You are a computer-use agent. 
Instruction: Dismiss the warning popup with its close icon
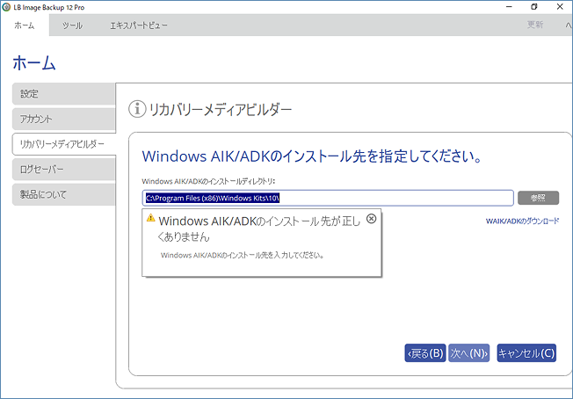371,219
